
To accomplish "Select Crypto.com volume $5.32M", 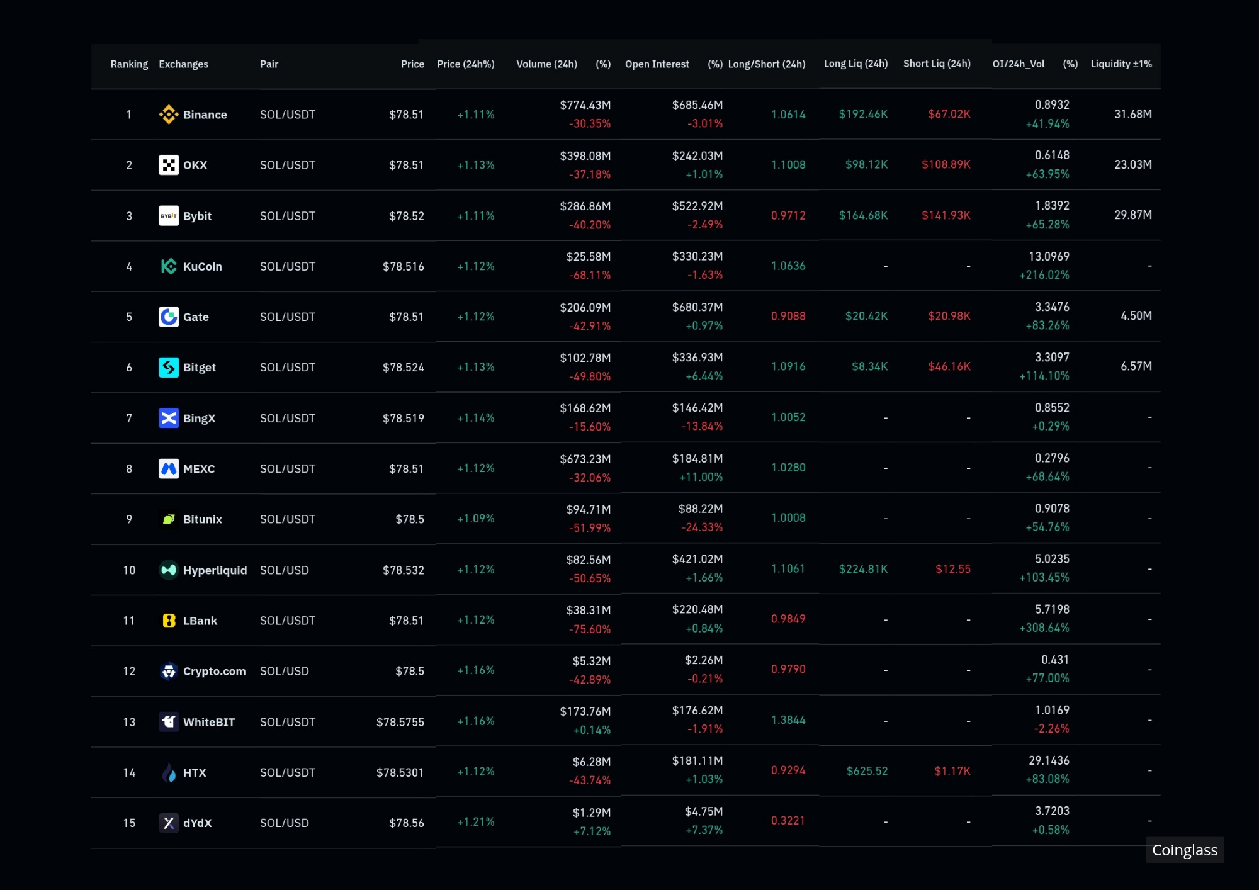I will click(x=592, y=661).
